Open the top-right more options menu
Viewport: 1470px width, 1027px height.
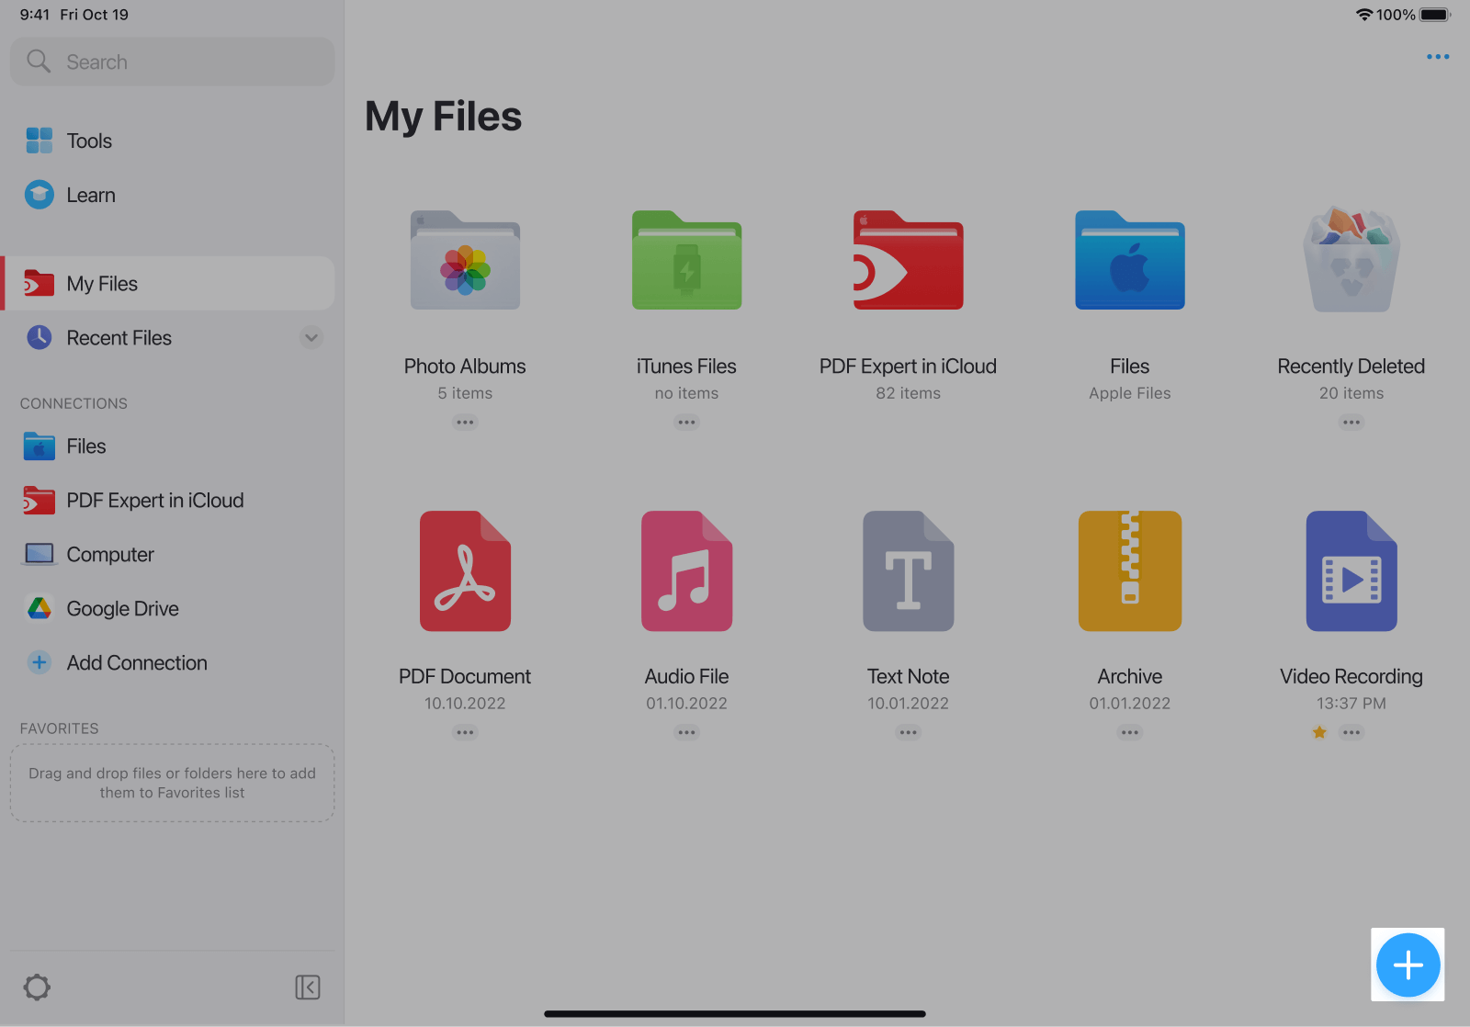click(x=1437, y=57)
